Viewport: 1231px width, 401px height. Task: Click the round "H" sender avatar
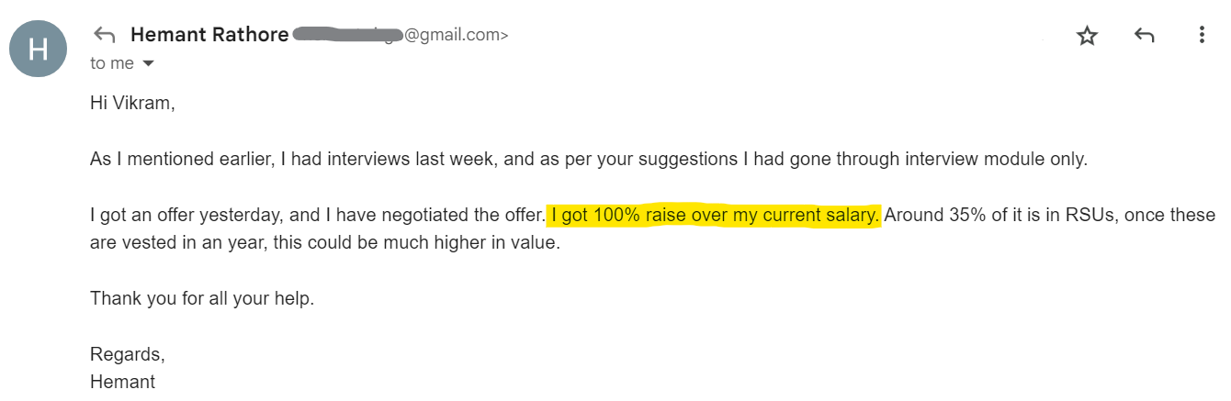(38, 49)
